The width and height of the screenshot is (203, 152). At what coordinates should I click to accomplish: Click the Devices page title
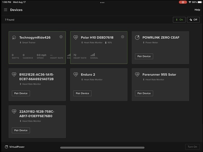16,10
